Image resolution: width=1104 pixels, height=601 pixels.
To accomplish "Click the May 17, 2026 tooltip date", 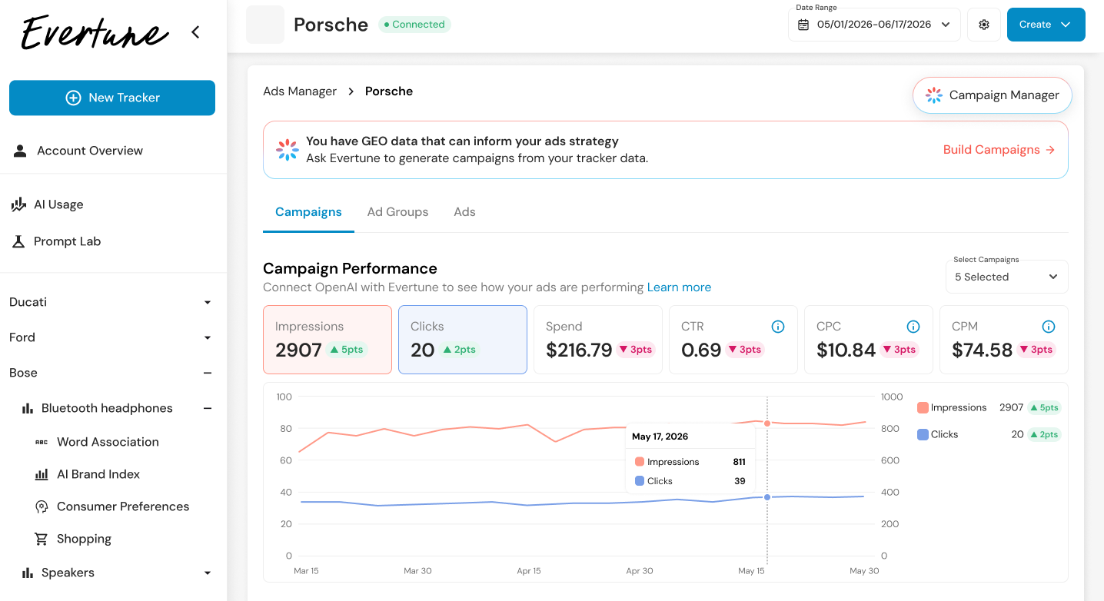I will point(660,437).
